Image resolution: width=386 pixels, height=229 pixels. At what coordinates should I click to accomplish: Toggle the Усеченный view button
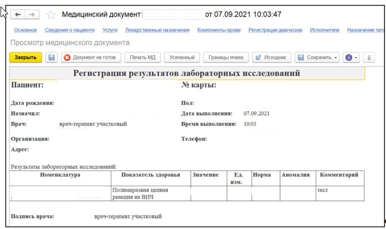pos(182,57)
